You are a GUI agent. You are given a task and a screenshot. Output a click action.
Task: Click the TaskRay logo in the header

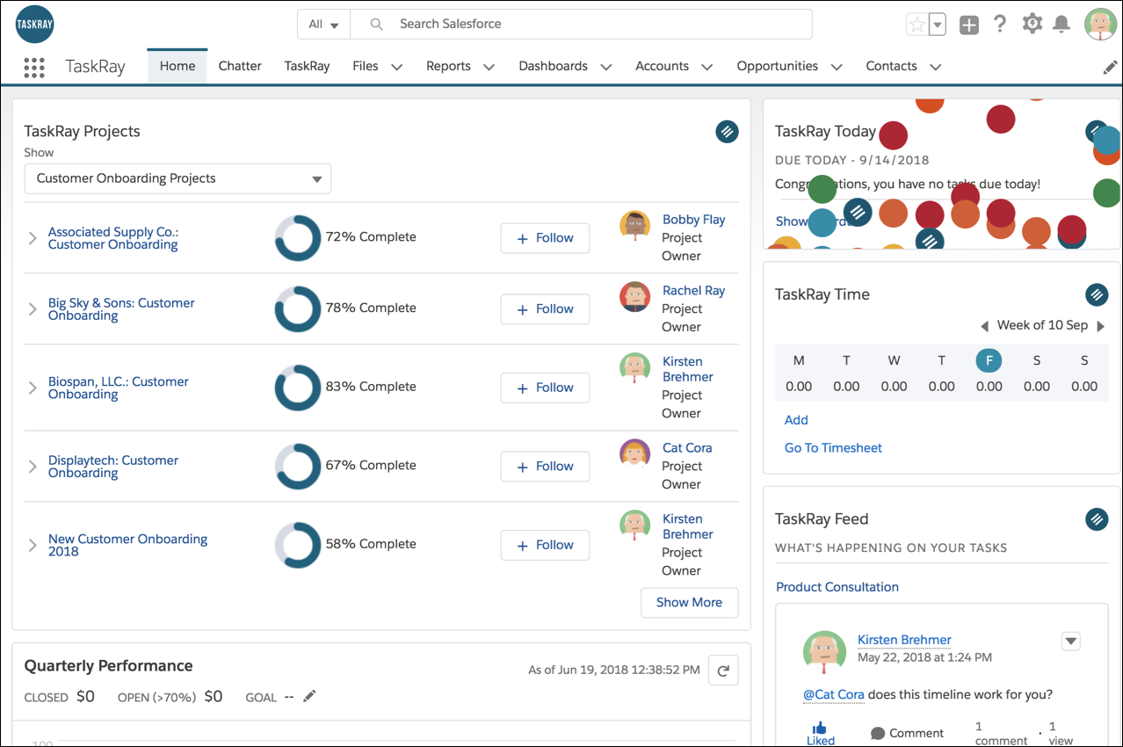(x=35, y=24)
